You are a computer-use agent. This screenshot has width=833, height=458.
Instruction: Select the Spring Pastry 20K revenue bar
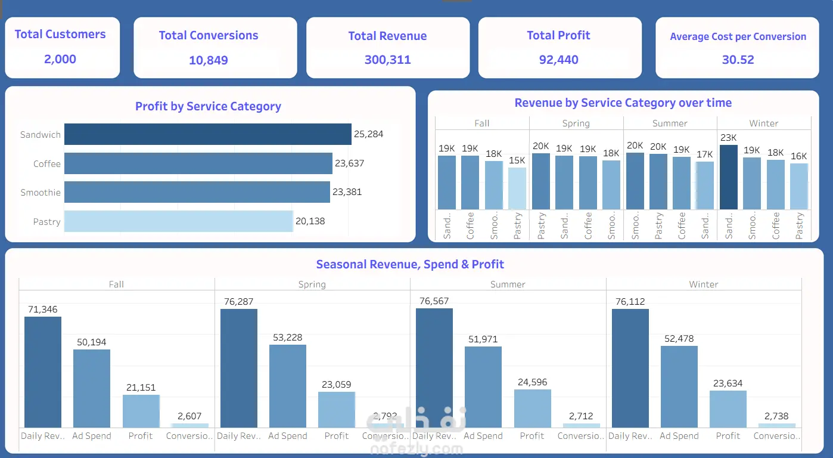click(541, 181)
